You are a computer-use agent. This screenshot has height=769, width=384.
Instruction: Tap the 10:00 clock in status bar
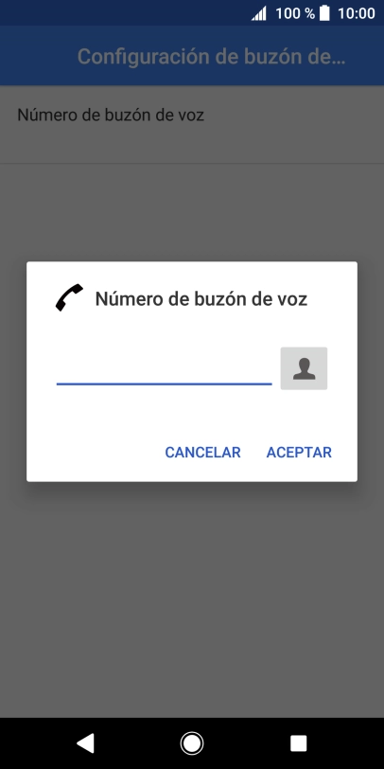click(356, 13)
